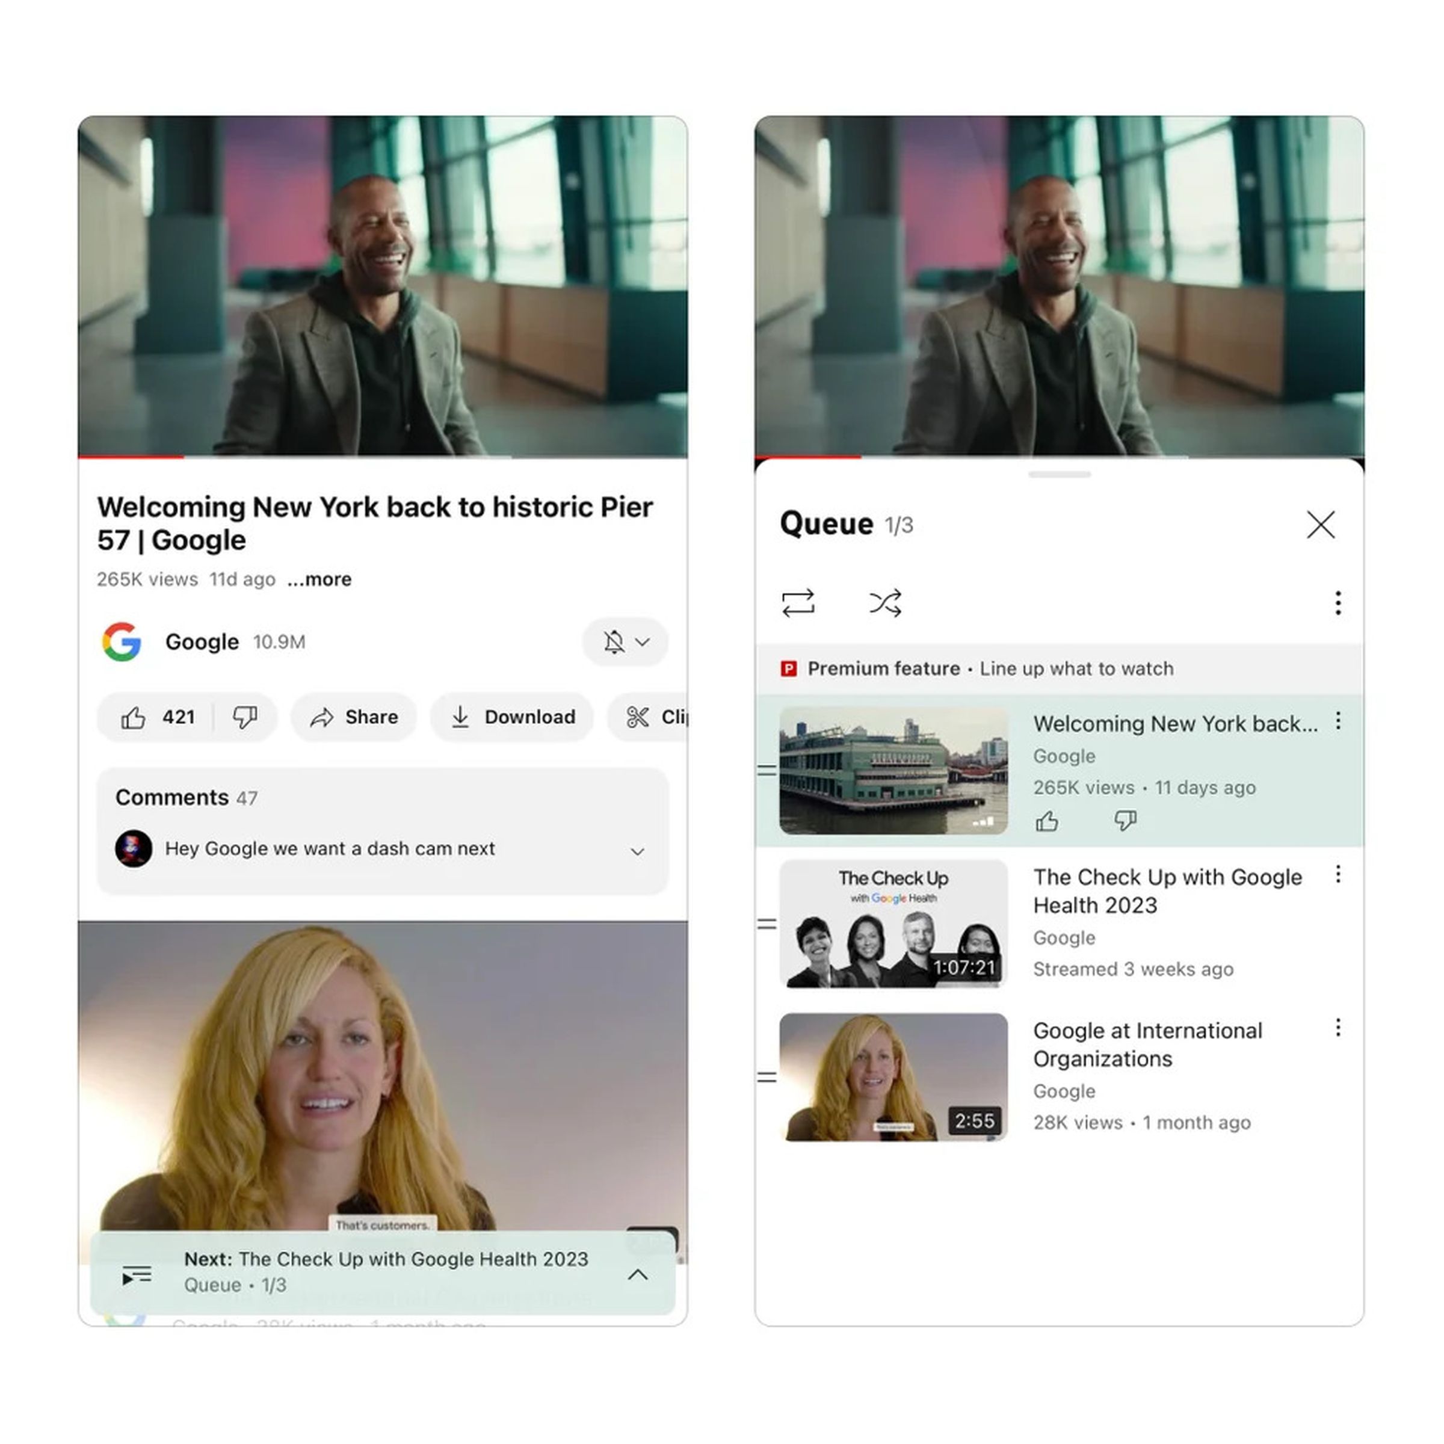Image resolution: width=1444 pixels, height=1444 pixels.
Task: Click the loop/repeat icon in Queue
Action: [x=797, y=604]
